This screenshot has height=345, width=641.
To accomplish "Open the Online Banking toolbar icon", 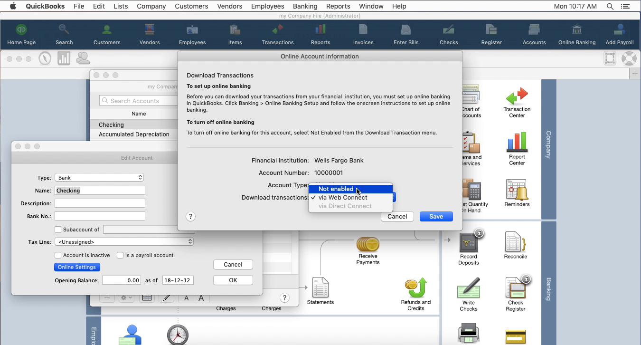I will click(577, 34).
